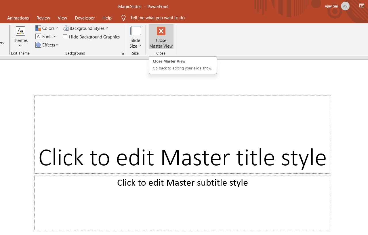Expand the Colors dropdown
The image size is (368, 235).
pos(47,28)
